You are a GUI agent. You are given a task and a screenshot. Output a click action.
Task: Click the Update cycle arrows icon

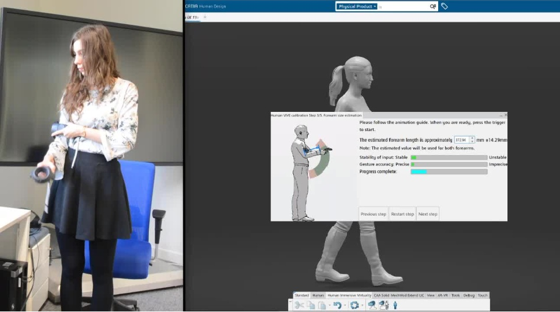pyautogui.click(x=354, y=305)
